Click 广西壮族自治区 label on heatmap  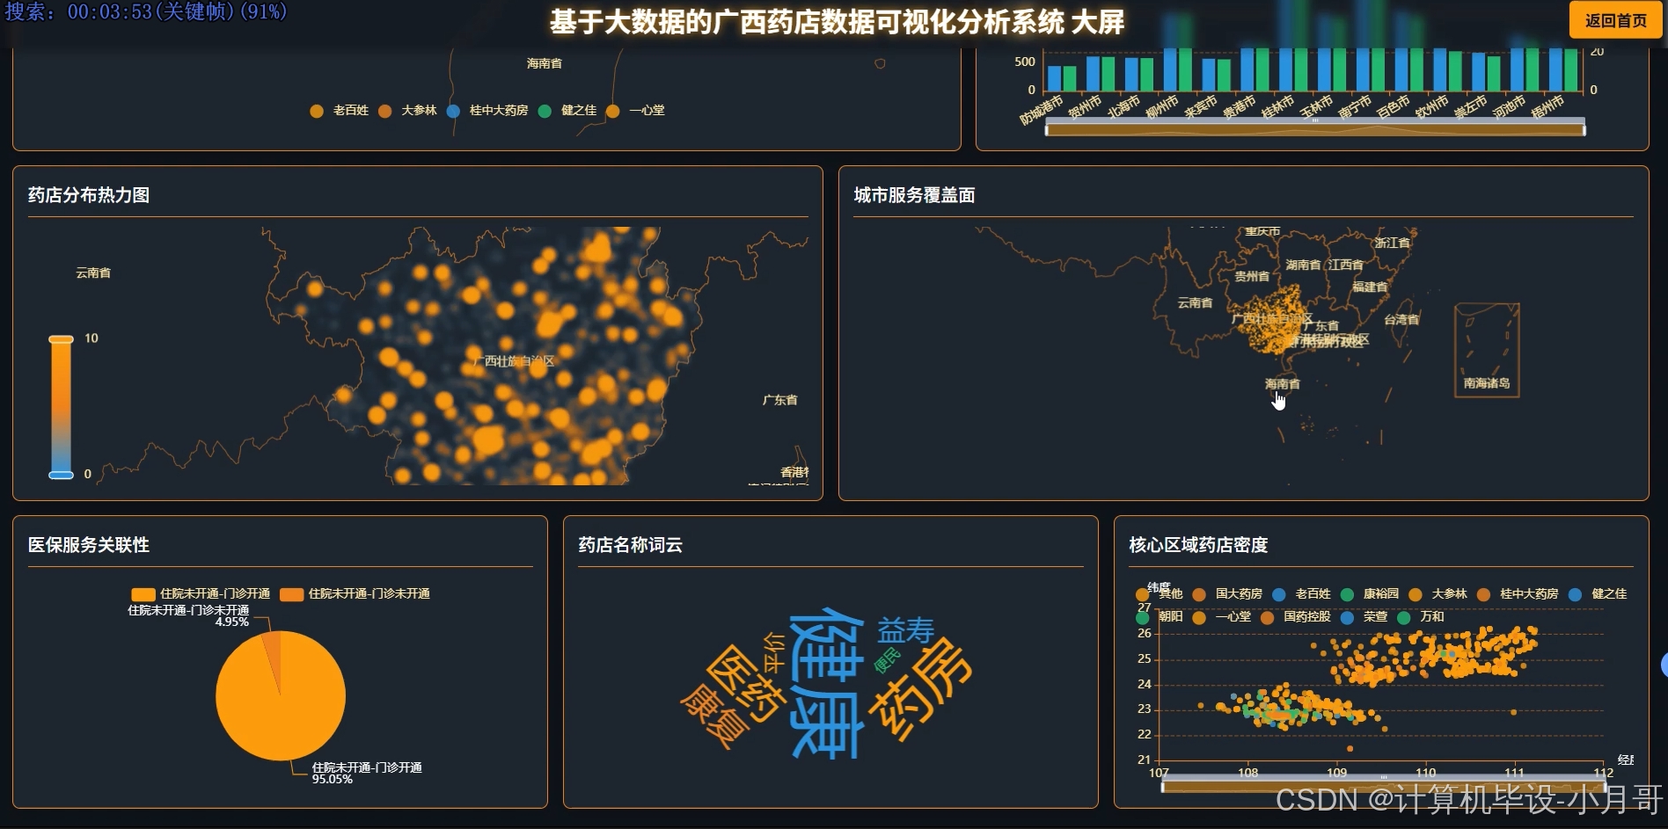click(x=514, y=361)
